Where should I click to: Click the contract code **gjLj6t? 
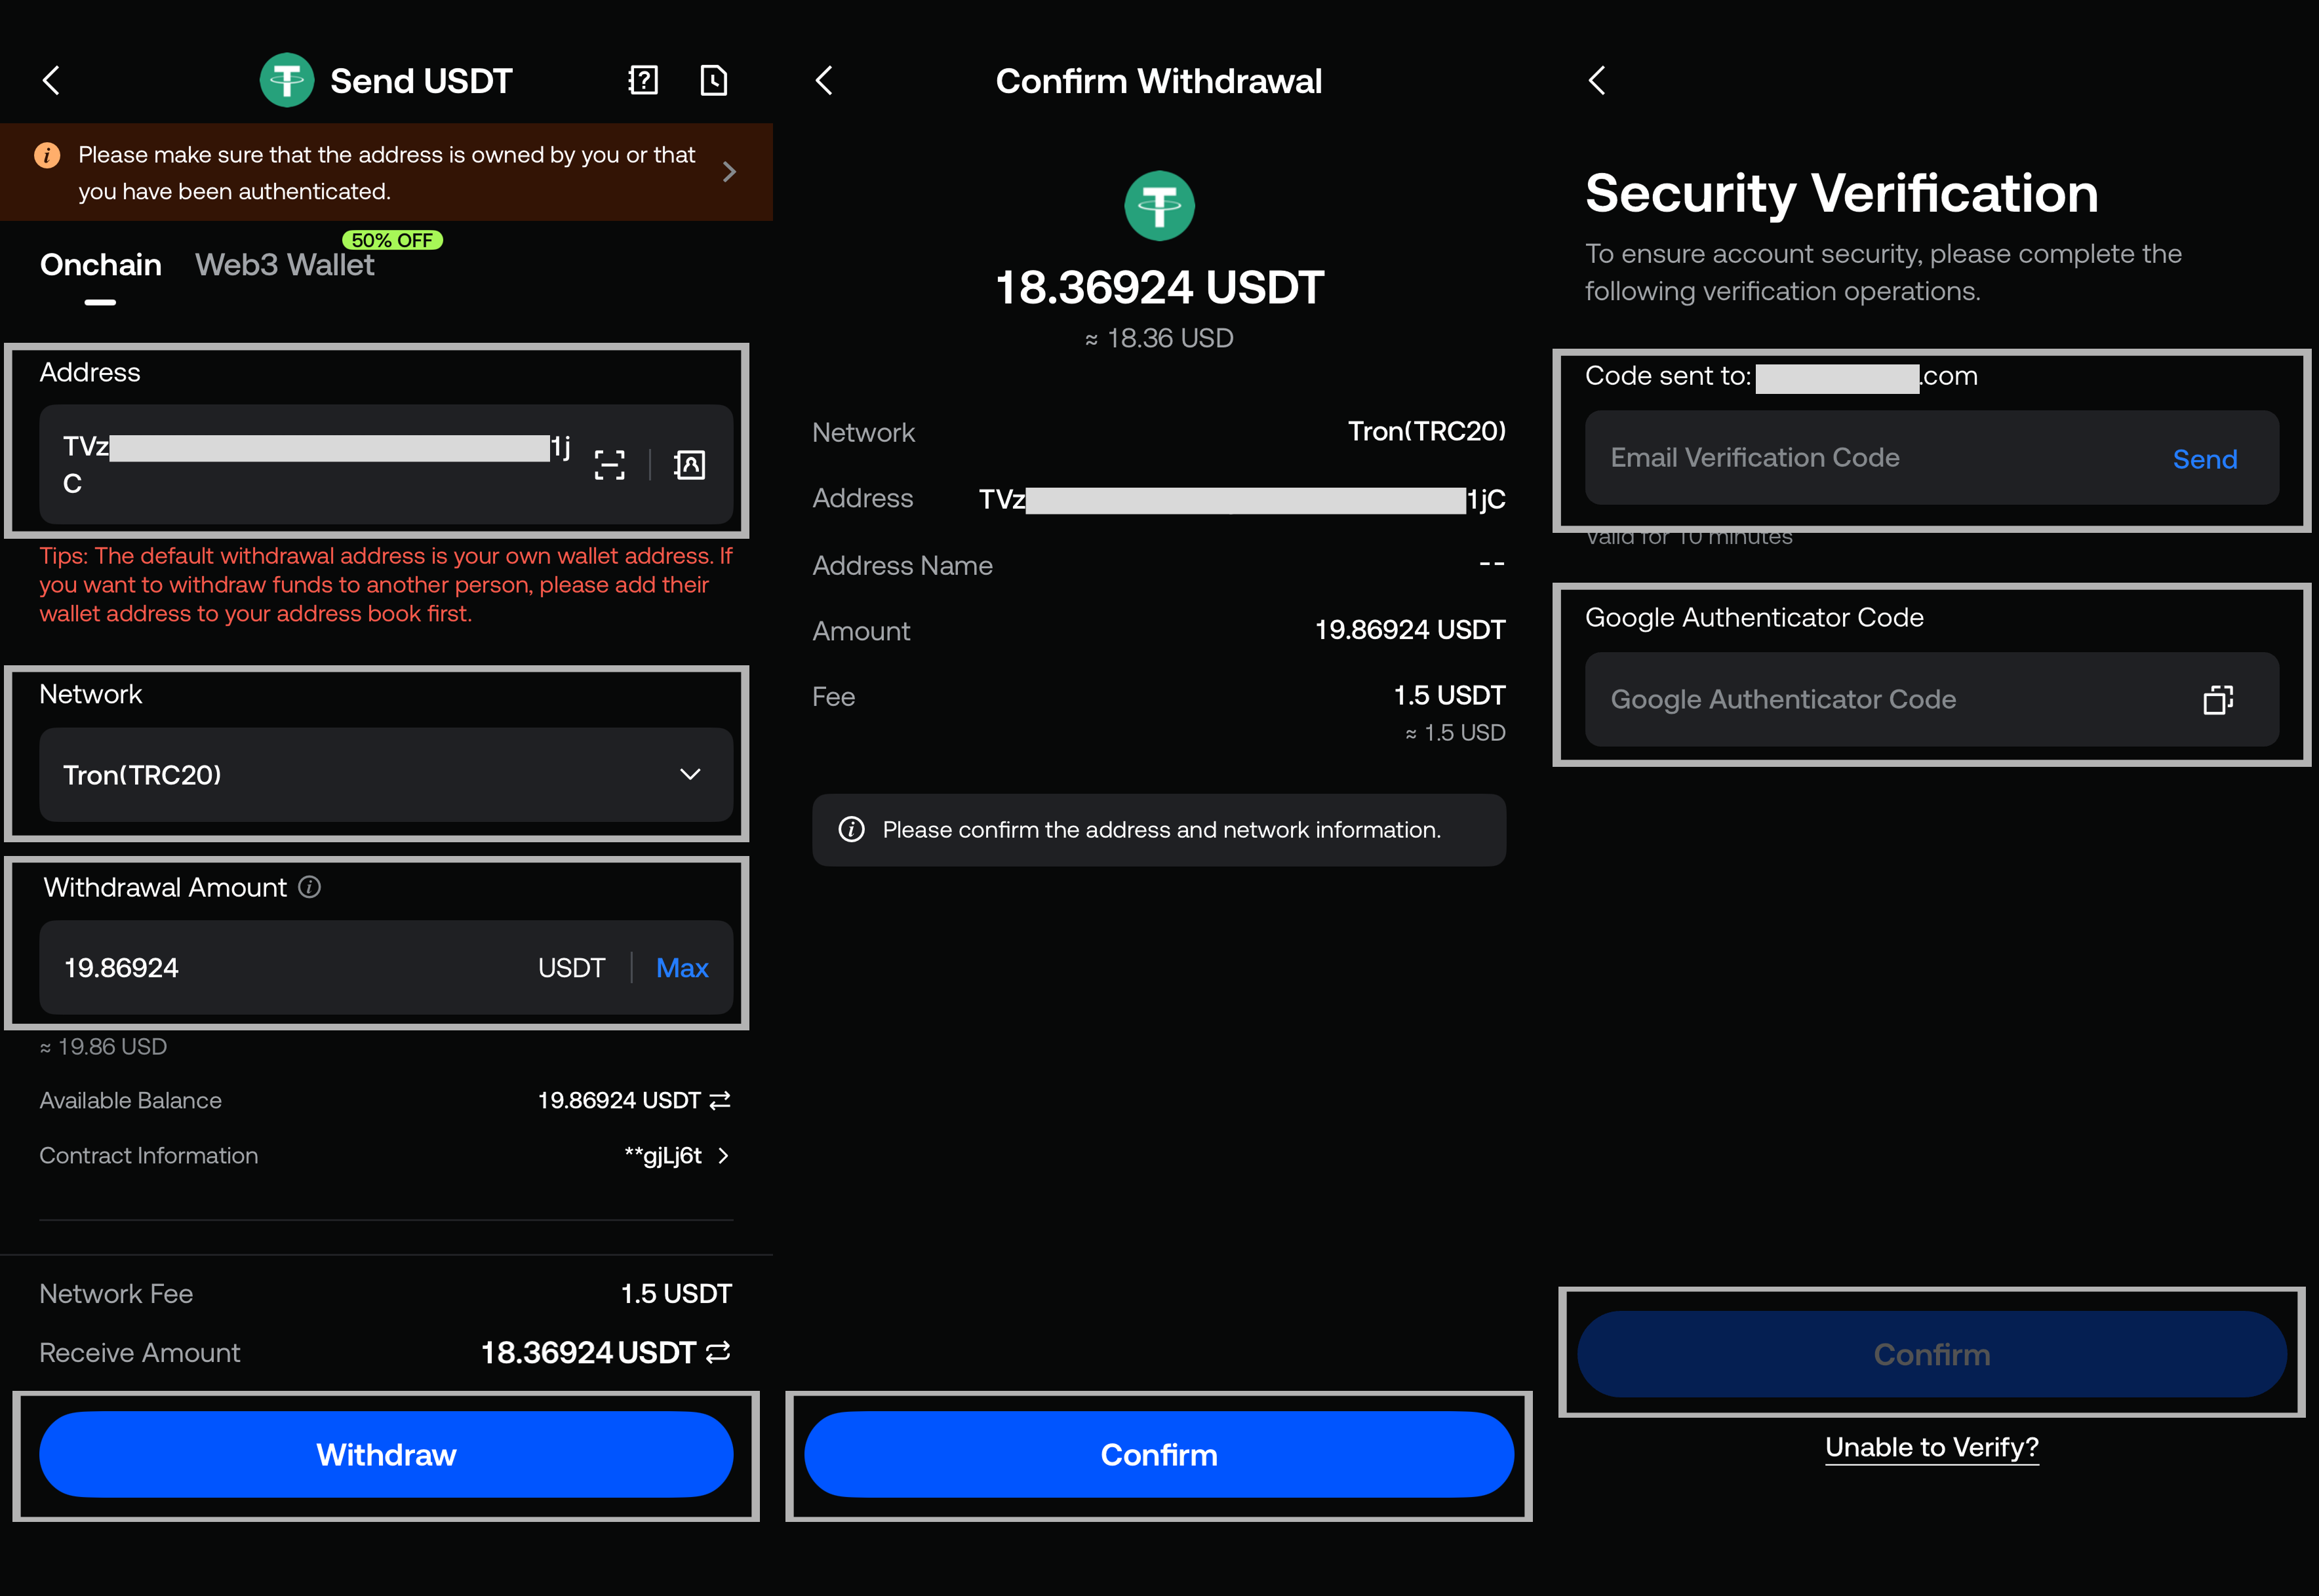coord(663,1156)
